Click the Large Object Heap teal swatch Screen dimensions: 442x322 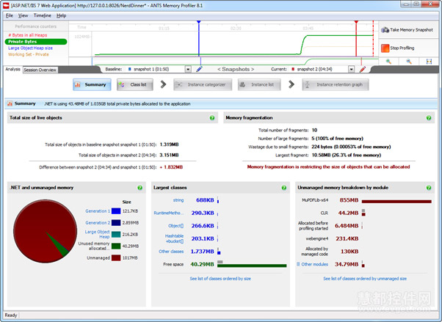116,235
